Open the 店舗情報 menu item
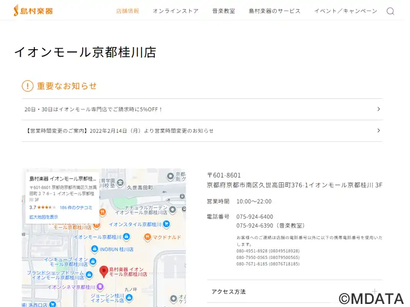Viewport: 410px width, 307px height. [x=128, y=11]
